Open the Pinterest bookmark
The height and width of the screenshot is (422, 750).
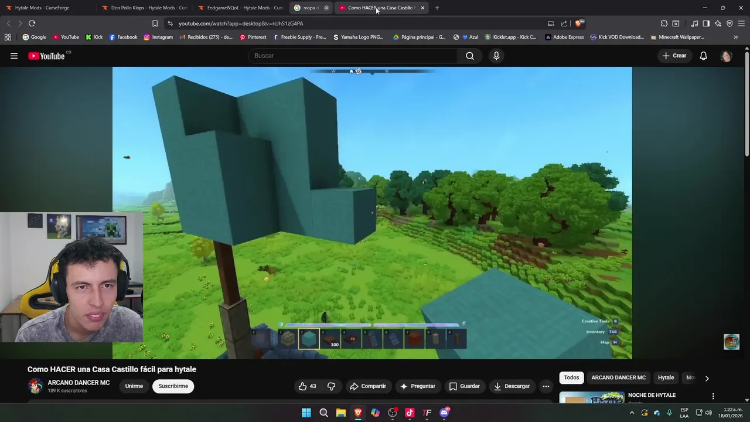[x=253, y=37]
